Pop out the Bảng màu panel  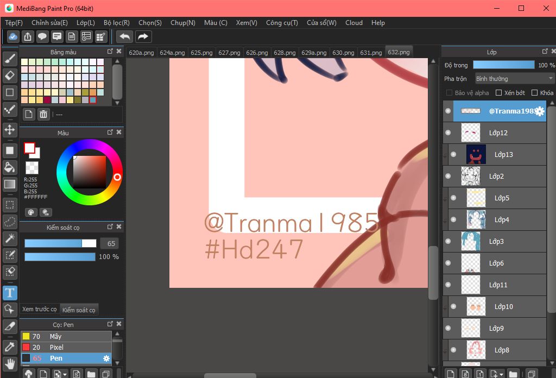click(x=110, y=52)
